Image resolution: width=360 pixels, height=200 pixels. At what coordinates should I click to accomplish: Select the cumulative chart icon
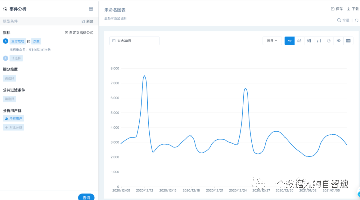(309, 41)
